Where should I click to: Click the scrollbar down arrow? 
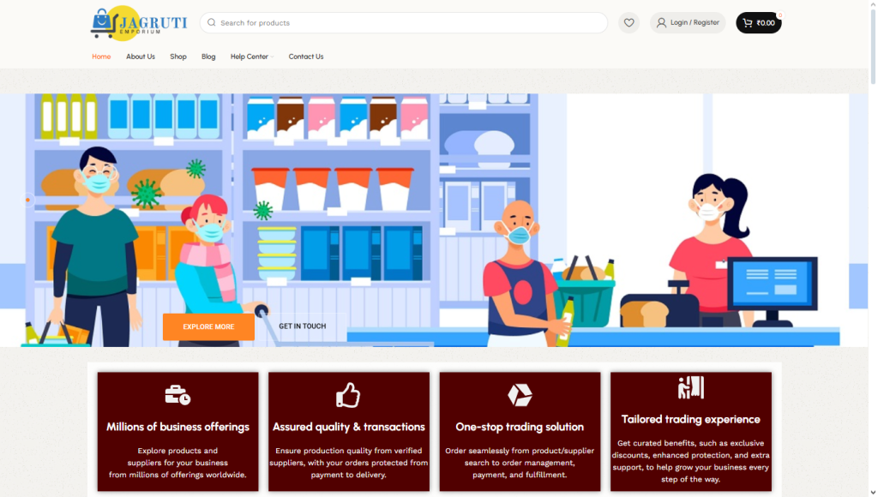[872, 493]
